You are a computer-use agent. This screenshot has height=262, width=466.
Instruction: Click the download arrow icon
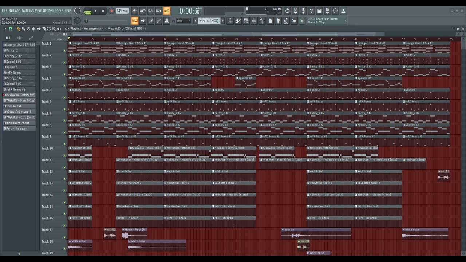343,11
